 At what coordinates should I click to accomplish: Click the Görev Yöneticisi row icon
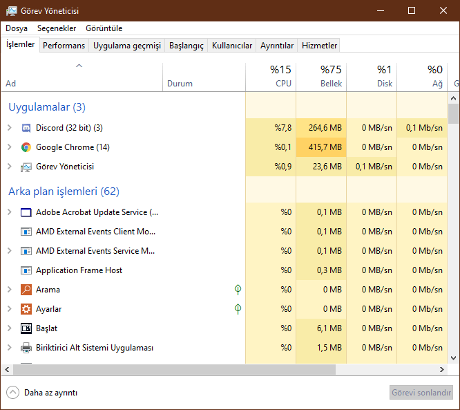click(26, 167)
